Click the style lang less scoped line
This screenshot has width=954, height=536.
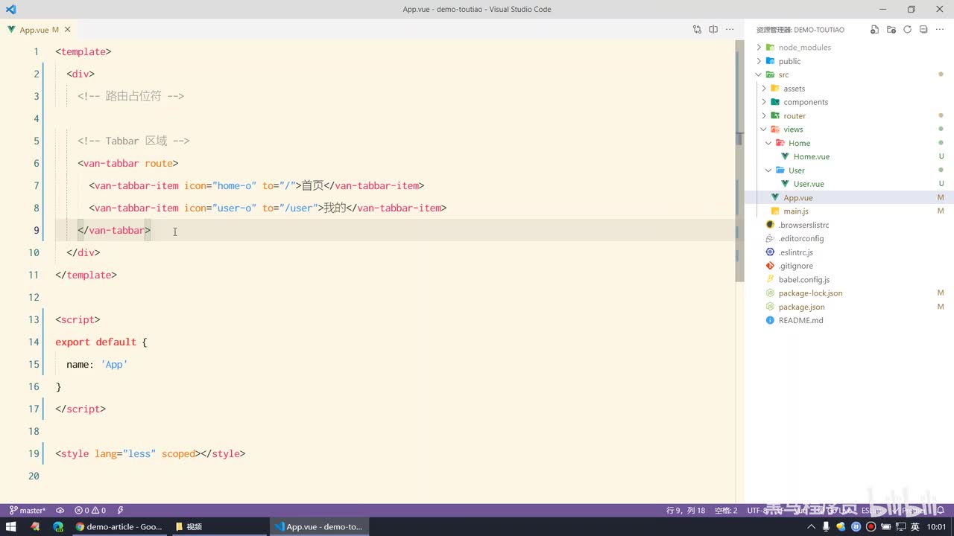150,453
